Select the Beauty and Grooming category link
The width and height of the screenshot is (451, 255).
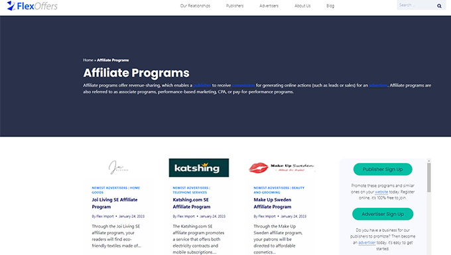pyautogui.click(x=279, y=190)
